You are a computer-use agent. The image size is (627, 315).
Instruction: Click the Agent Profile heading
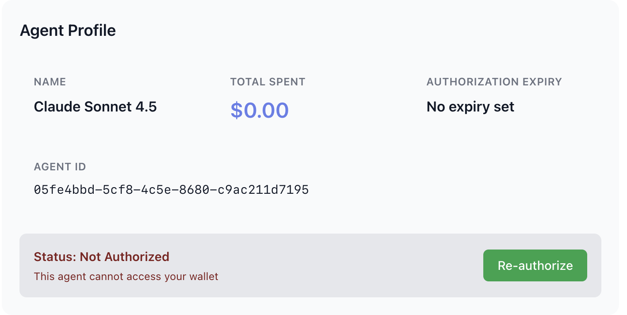pyautogui.click(x=68, y=31)
